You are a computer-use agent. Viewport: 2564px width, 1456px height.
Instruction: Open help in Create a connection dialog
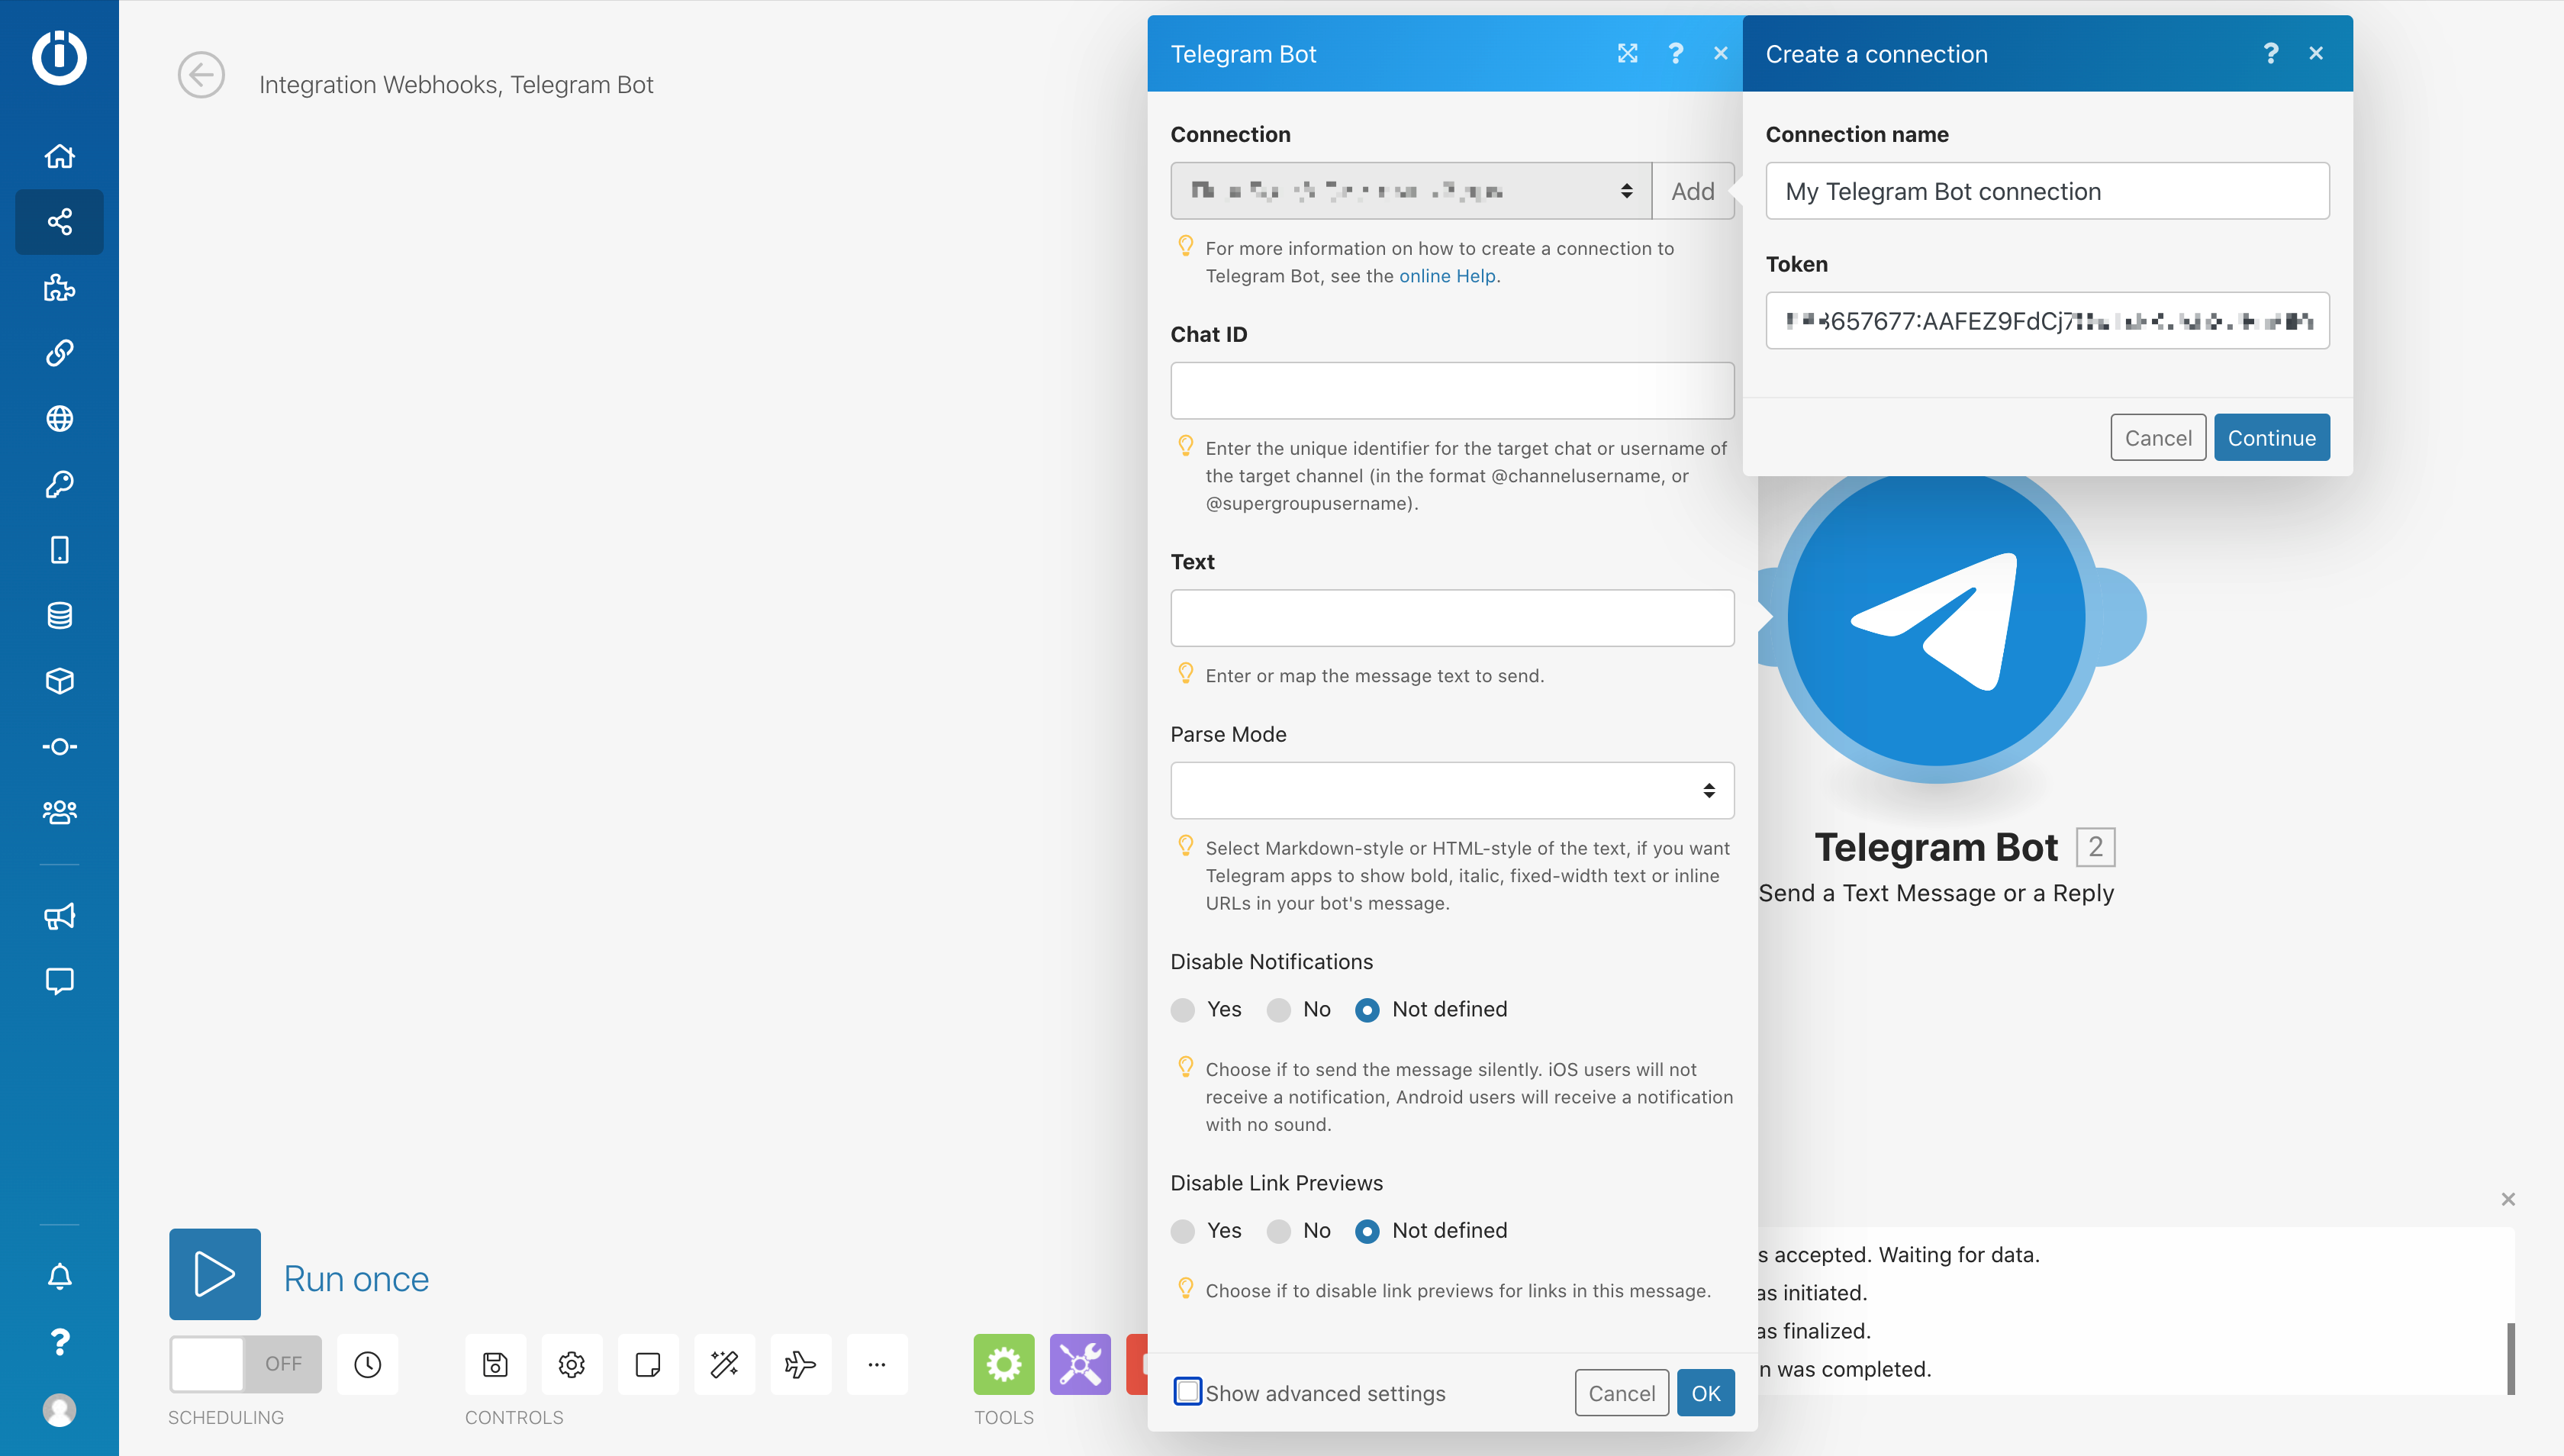point(2270,53)
